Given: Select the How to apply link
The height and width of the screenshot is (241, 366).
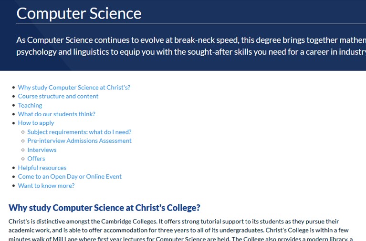Looking at the screenshot, I should 36,123.
